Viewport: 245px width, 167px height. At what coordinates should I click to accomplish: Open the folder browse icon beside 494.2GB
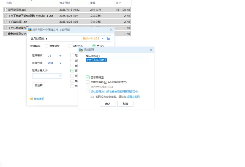[108, 39]
